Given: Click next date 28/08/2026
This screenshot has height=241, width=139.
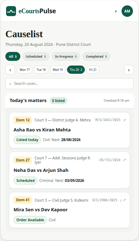Looking at the screenshot, I should point(71,140).
